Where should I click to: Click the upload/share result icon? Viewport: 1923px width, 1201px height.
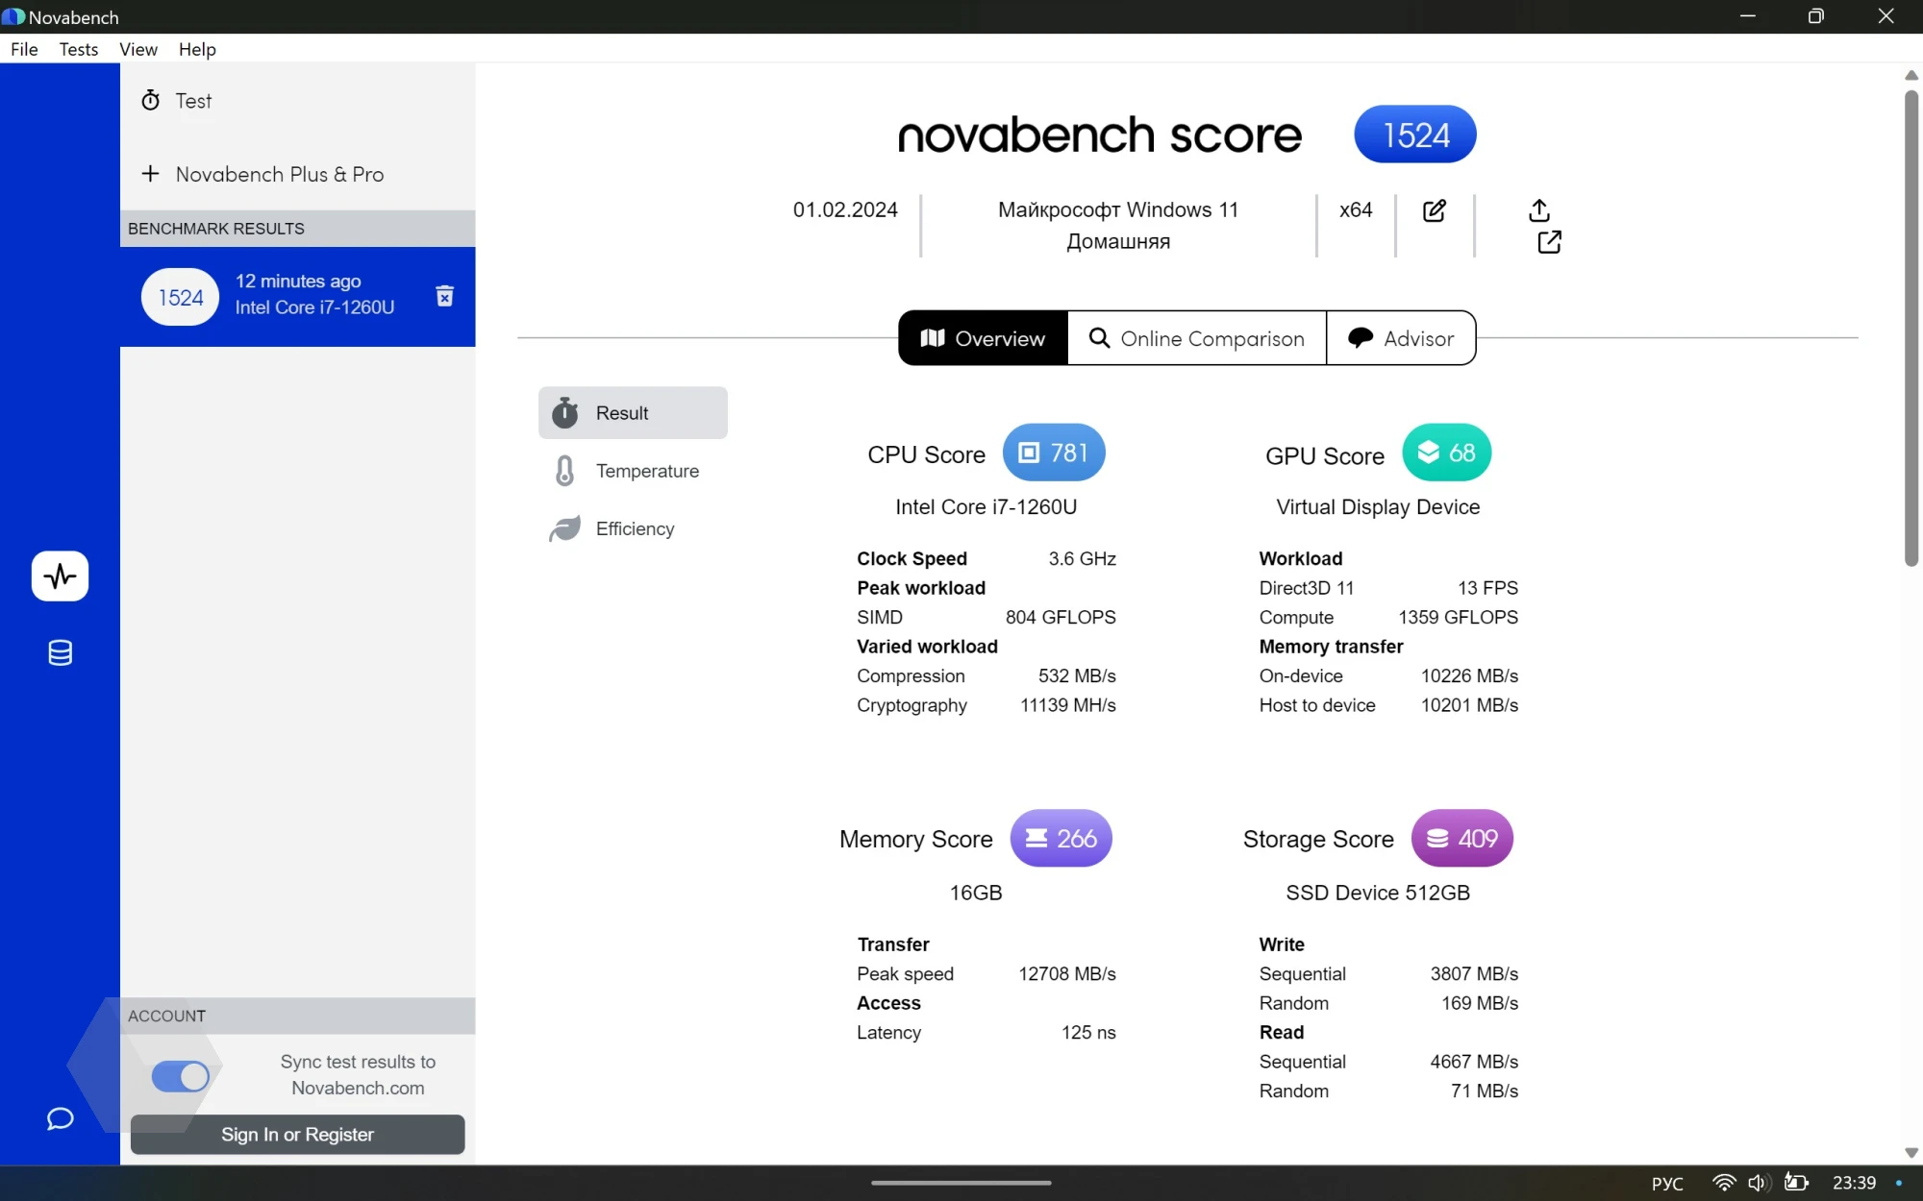(x=1538, y=209)
